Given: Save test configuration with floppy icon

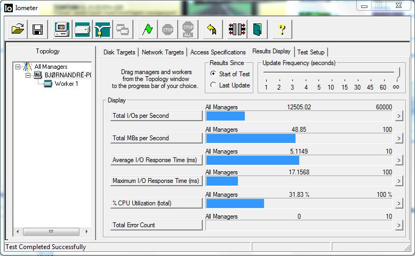Looking at the screenshot, I should point(37,29).
